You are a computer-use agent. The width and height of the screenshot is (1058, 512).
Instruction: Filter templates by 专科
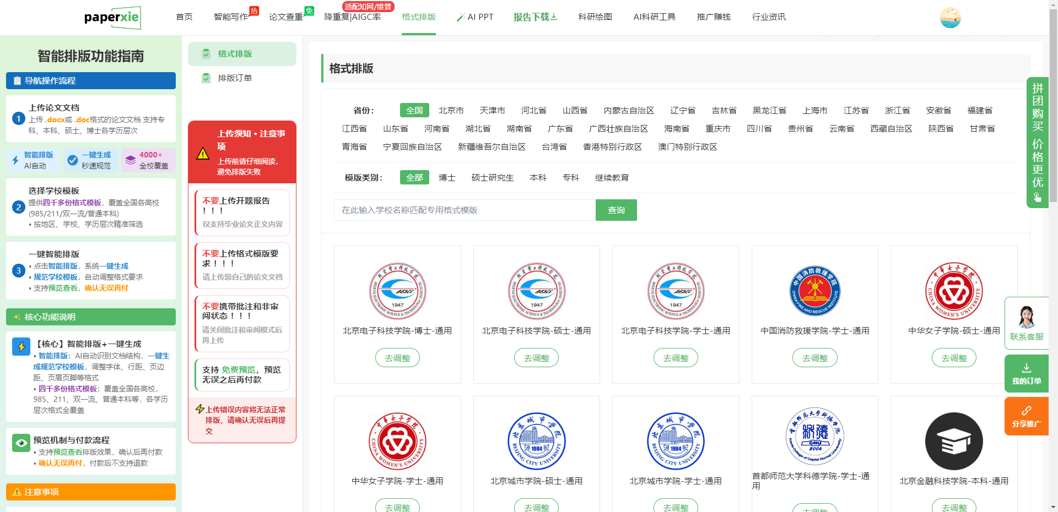click(x=570, y=178)
